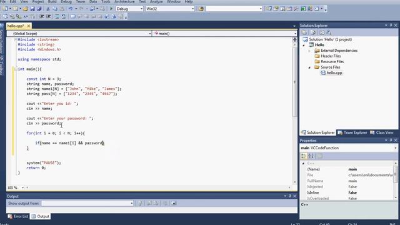Image resolution: width=400 pixels, height=225 pixels.
Task: Click the Find in Files icon
Action: pos(201,9)
